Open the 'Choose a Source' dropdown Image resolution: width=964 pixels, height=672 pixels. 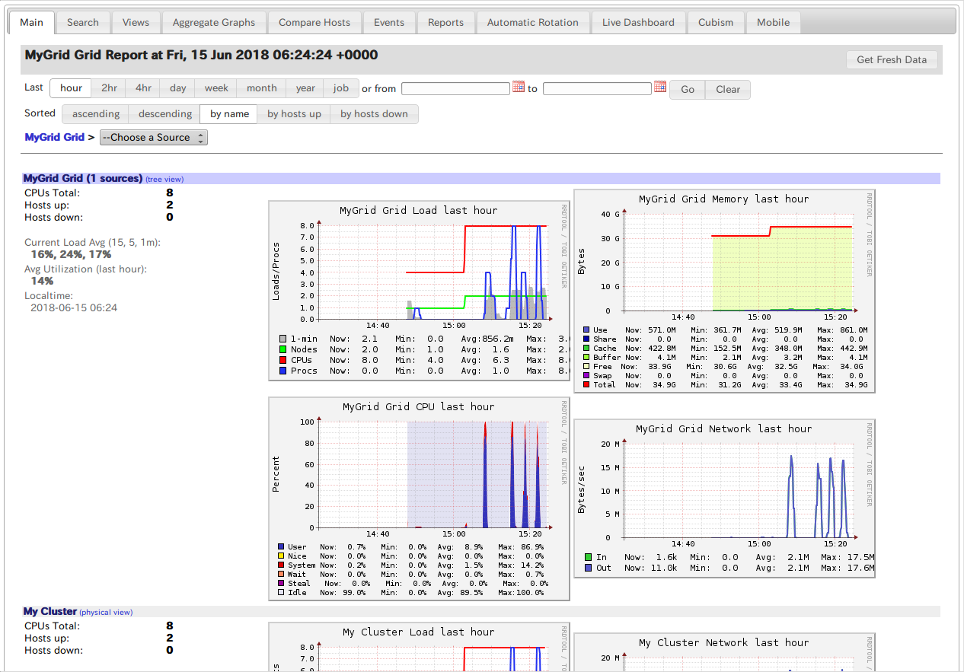pyautogui.click(x=154, y=138)
